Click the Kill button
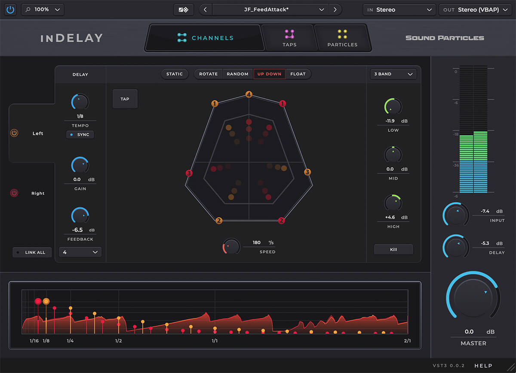This screenshot has width=516, height=373. point(393,249)
